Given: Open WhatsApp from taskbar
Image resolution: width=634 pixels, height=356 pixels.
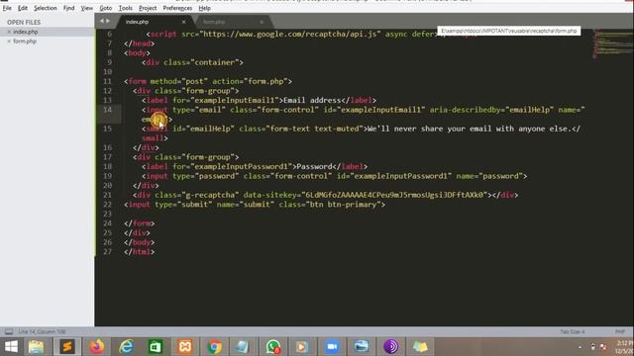Looking at the screenshot, I should pyautogui.click(x=273, y=347).
